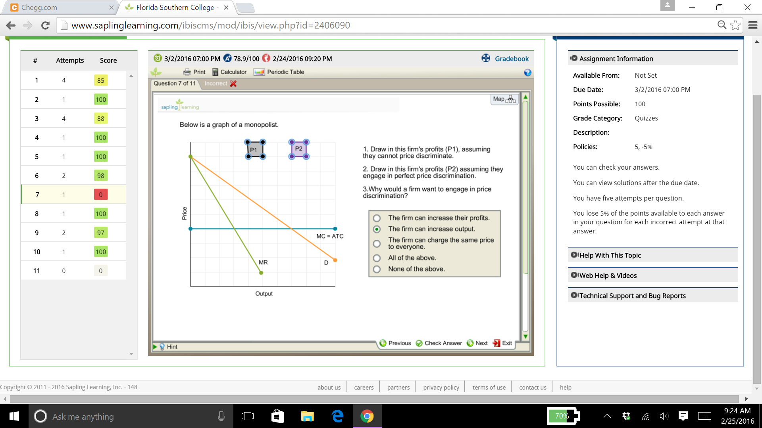Viewport: 762px width, 428px height.
Task: Choose 'None of the above' radio button
Action: click(x=377, y=269)
